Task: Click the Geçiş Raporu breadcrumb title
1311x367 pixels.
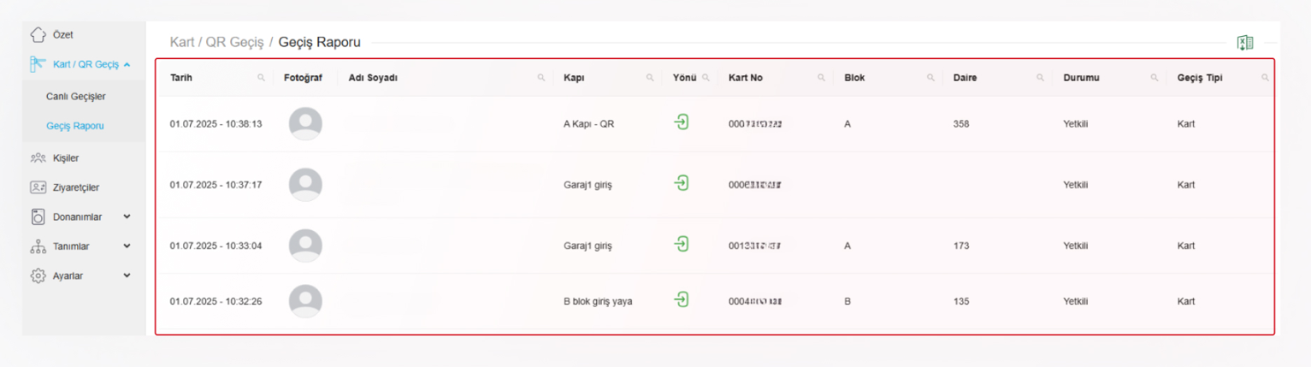Action: click(320, 42)
